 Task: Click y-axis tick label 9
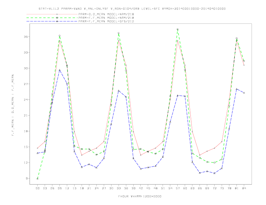tap(27, 178)
